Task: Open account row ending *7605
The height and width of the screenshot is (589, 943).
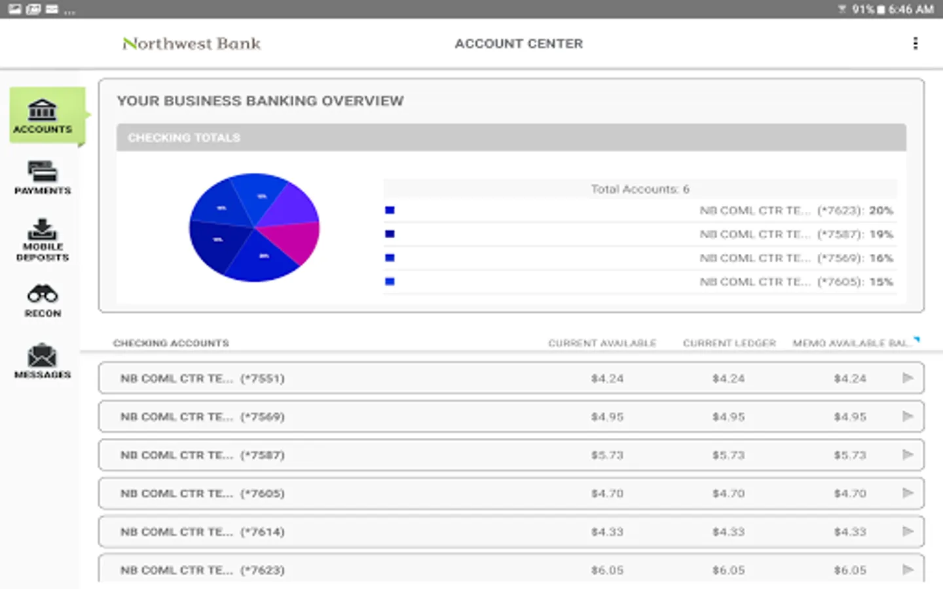Action: pyautogui.click(x=511, y=493)
